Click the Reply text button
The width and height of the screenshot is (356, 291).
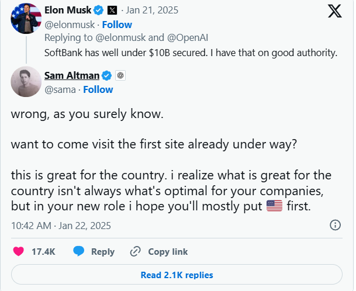tap(103, 252)
